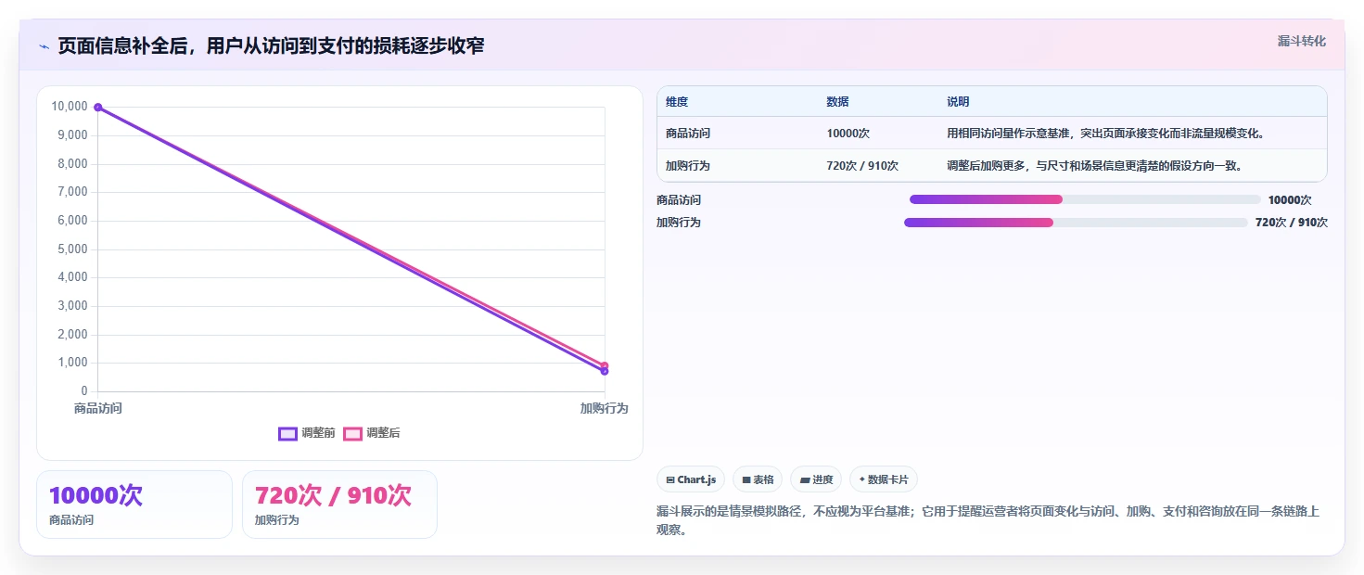Click the pink 调整后 point at 加购行为
1364x575 pixels.
[605, 365]
